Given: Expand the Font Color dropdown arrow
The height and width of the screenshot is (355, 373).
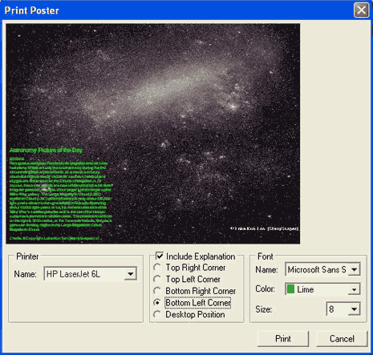Looking at the screenshot, I should click(x=354, y=289).
